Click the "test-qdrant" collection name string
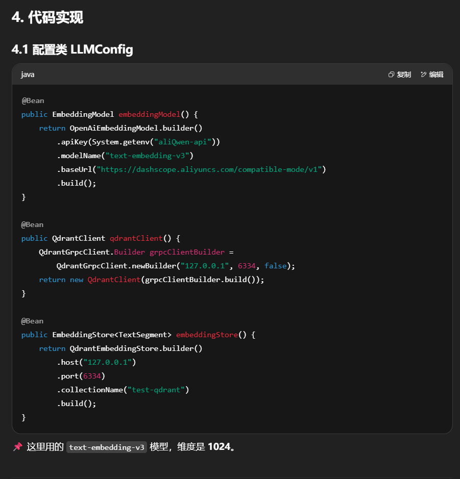Screen dimensions: 460x479 pyautogui.click(x=158, y=390)
